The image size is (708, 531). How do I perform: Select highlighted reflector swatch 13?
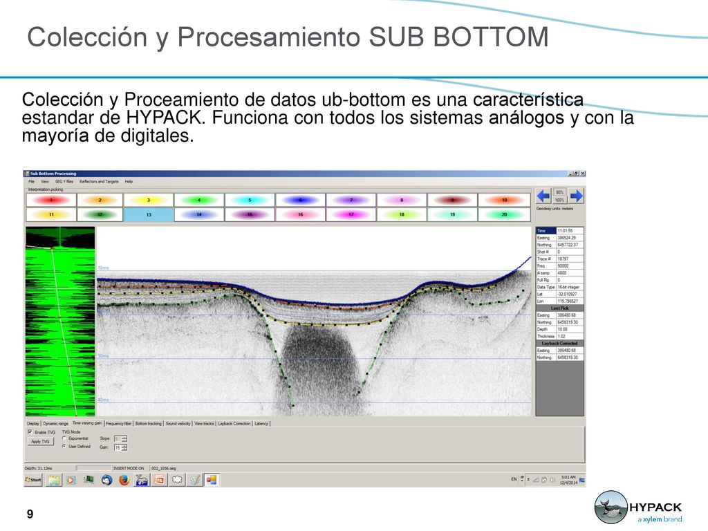[x=149, y=214]
